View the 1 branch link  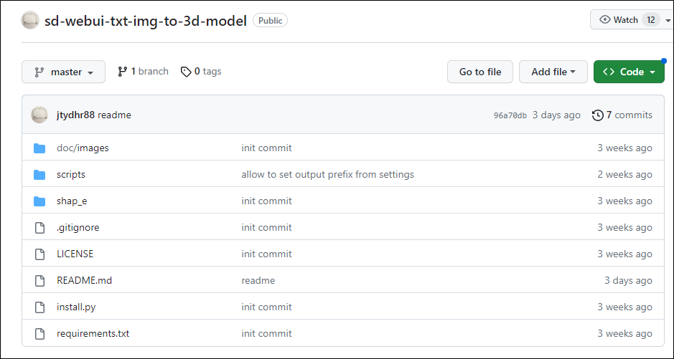[x=143, y=72]
